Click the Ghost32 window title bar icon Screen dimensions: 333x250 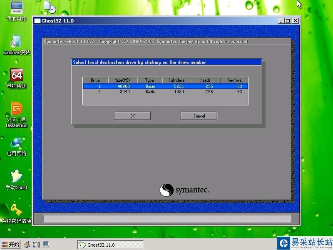[37, 21]
